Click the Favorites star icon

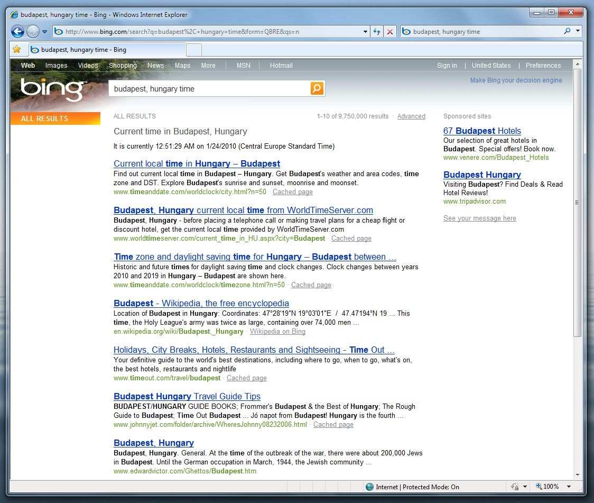coord(17,49)
